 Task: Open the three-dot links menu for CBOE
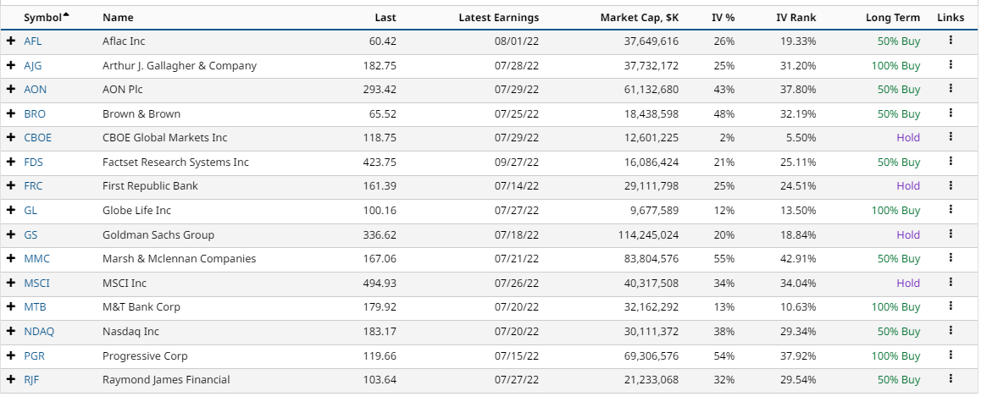(951, 136)
